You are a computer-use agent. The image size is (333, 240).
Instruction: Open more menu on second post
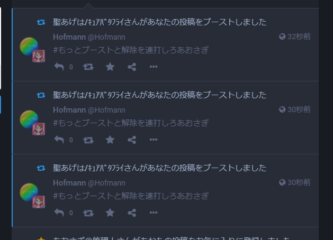(x=154, y=140)
